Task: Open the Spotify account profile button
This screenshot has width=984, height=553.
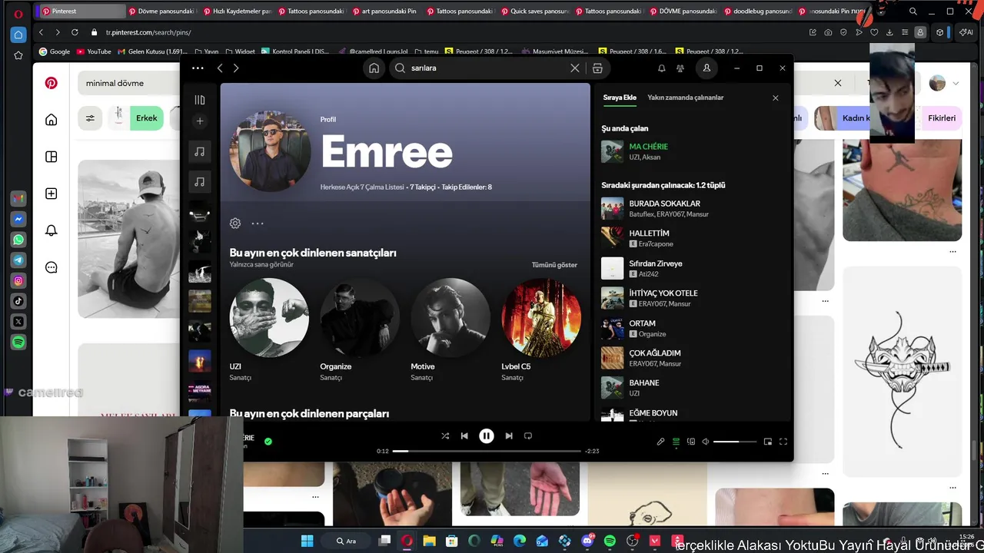Action: pos(706,68)
